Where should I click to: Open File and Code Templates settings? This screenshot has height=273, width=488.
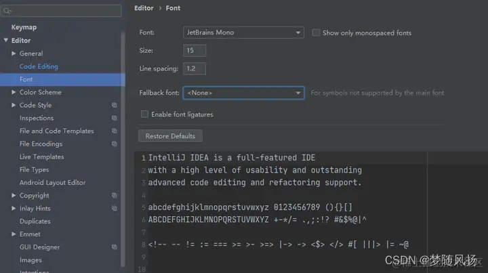point(57,131)
